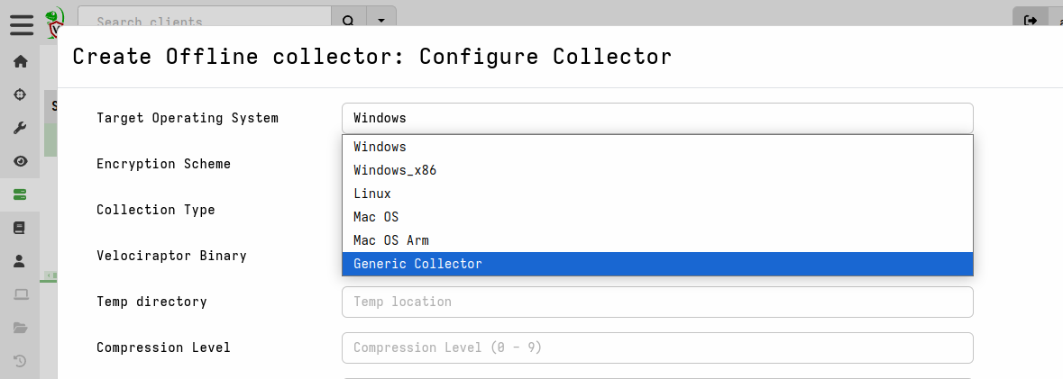Viewport: 1063px width, 379px height.
Task: Open Notebooks book icon in sidebar
Action: tap(20, 228)
